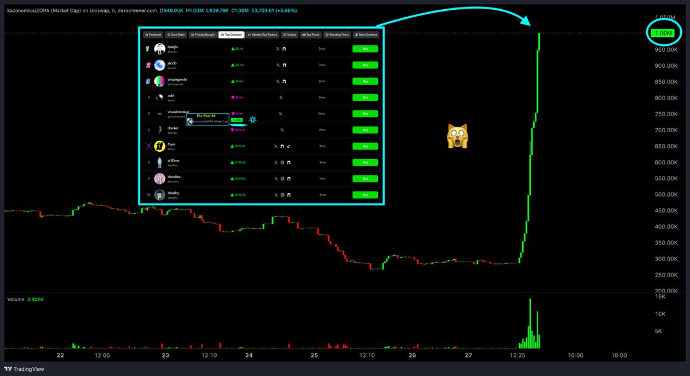Switch to the Featured tab

point(153,34)
